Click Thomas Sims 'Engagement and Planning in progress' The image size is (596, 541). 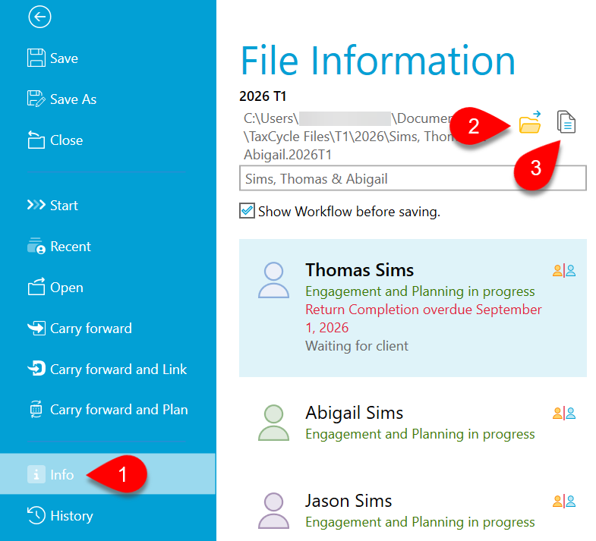[420, 291]
